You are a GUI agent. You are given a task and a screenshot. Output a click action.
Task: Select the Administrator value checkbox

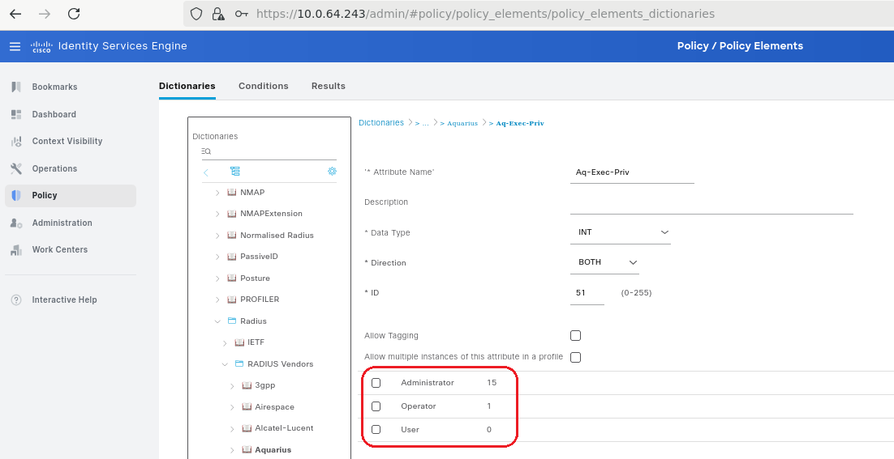click(x=376, y=383)
